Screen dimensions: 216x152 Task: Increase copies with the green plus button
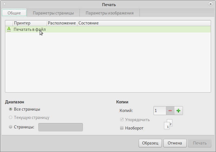[178, 111]
